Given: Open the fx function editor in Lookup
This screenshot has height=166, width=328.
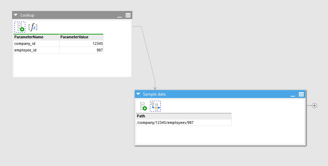Looking at the screenshot, I should 33,27.
